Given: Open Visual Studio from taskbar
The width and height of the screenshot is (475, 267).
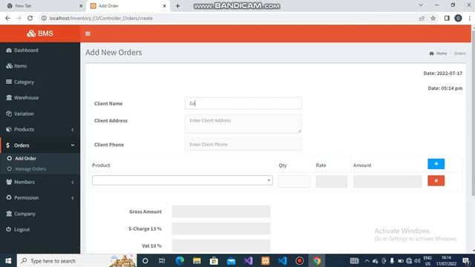Looking at the screenshot, I should pos(249,260).
